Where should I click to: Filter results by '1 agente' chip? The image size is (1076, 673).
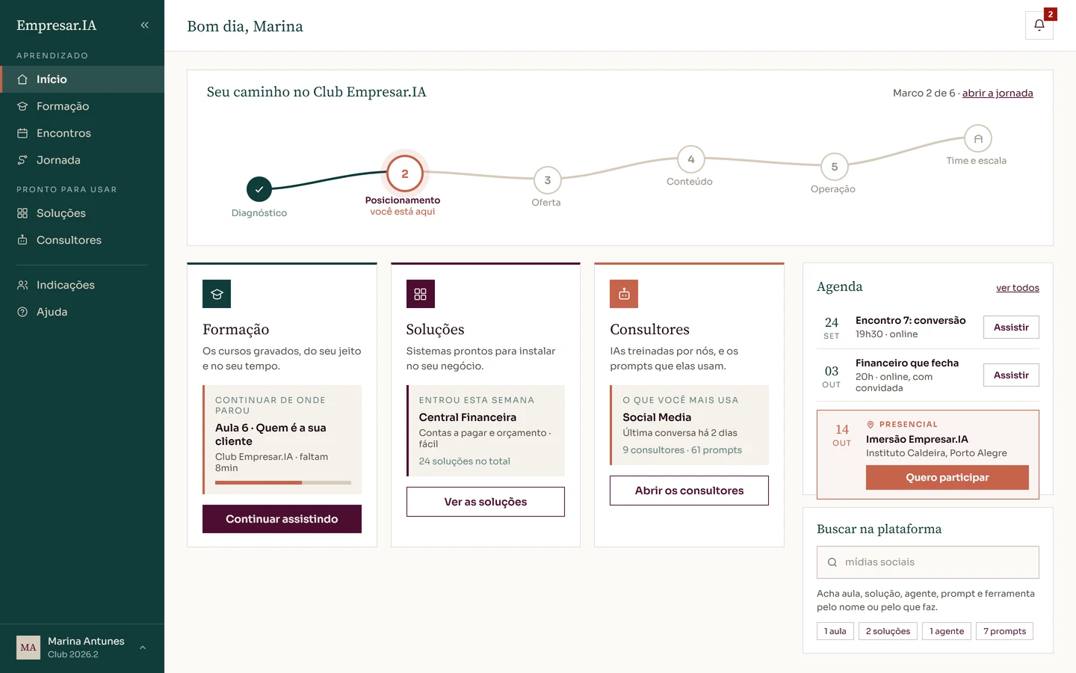947,631
